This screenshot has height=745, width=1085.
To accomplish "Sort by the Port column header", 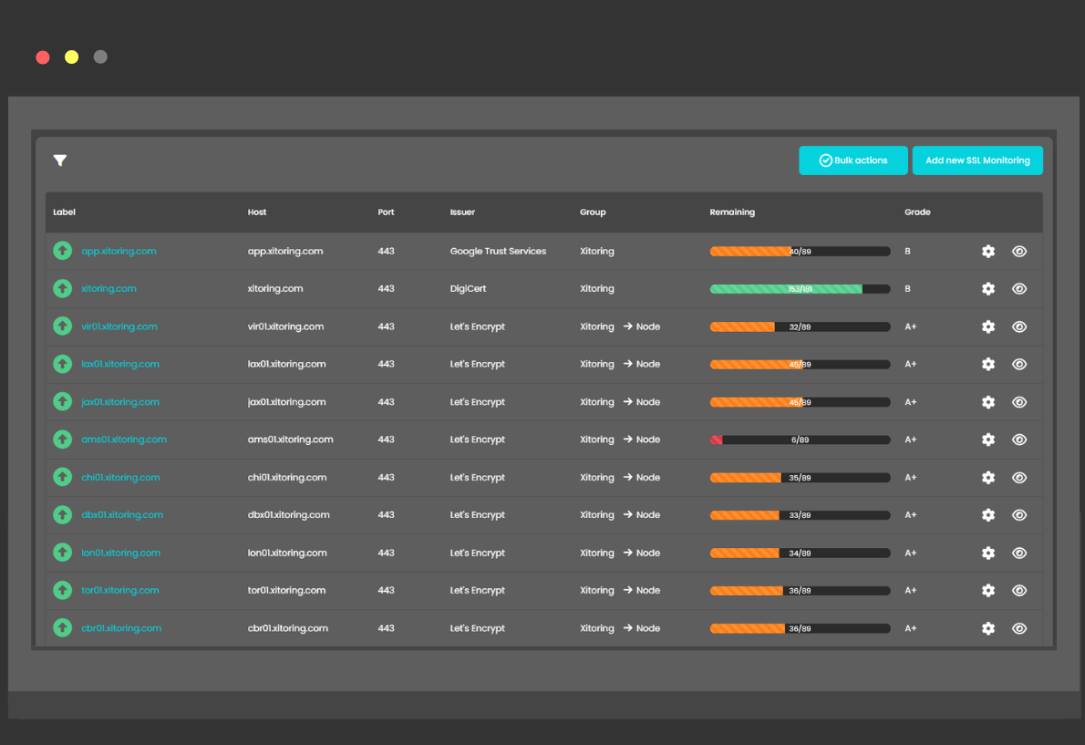I will tap(386, 212).
